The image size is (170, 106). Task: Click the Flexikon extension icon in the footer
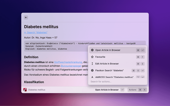click(x=25, y=90)
